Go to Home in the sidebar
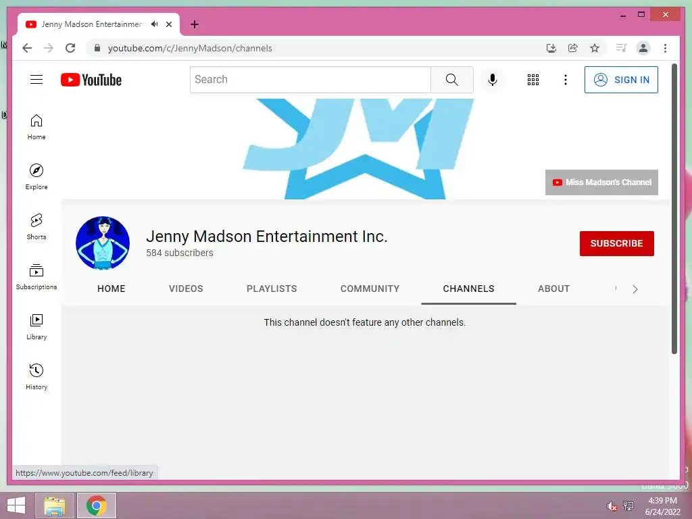The width and height of the screenshot is (692, 519). pyautogui.click(x=36, y=127)
